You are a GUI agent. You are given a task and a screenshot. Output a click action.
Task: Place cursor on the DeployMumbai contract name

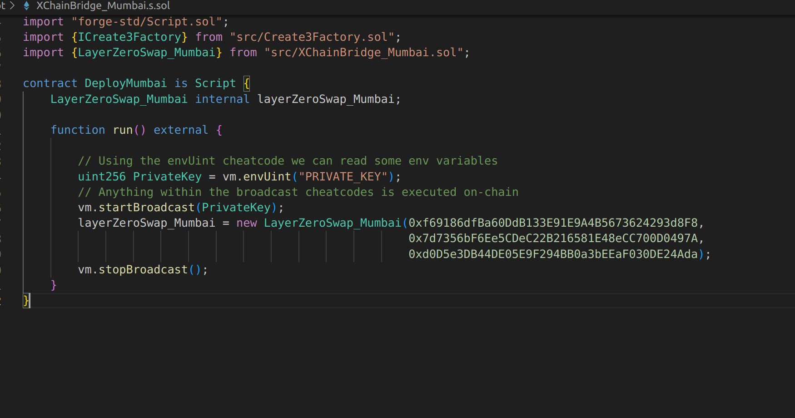click(126, 83)
